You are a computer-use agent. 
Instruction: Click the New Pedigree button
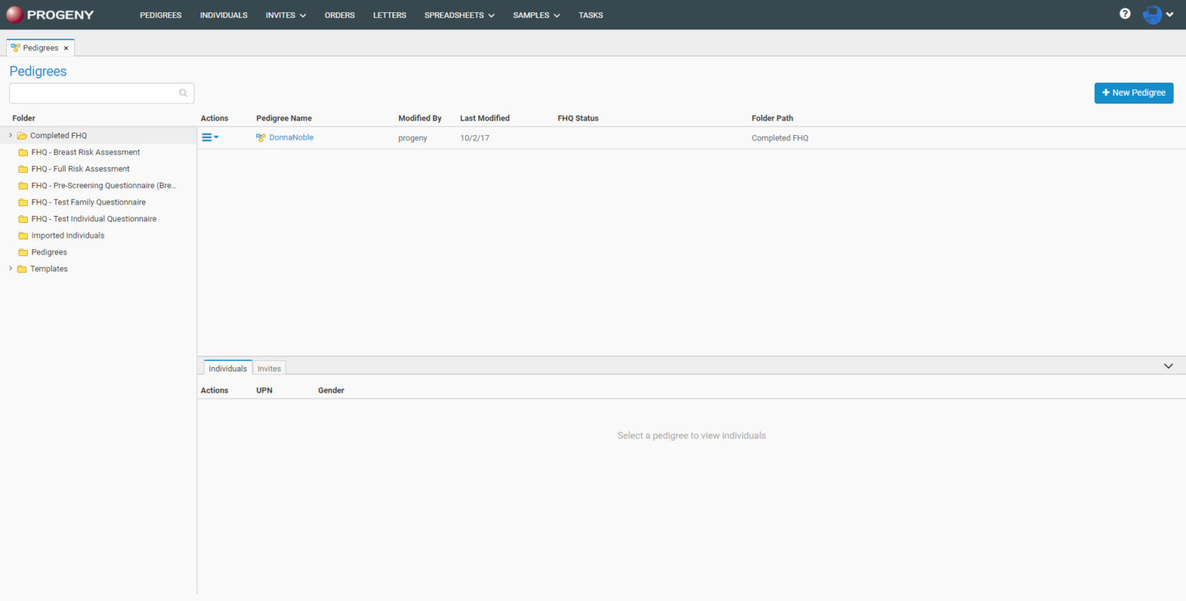coord(1133,93)
